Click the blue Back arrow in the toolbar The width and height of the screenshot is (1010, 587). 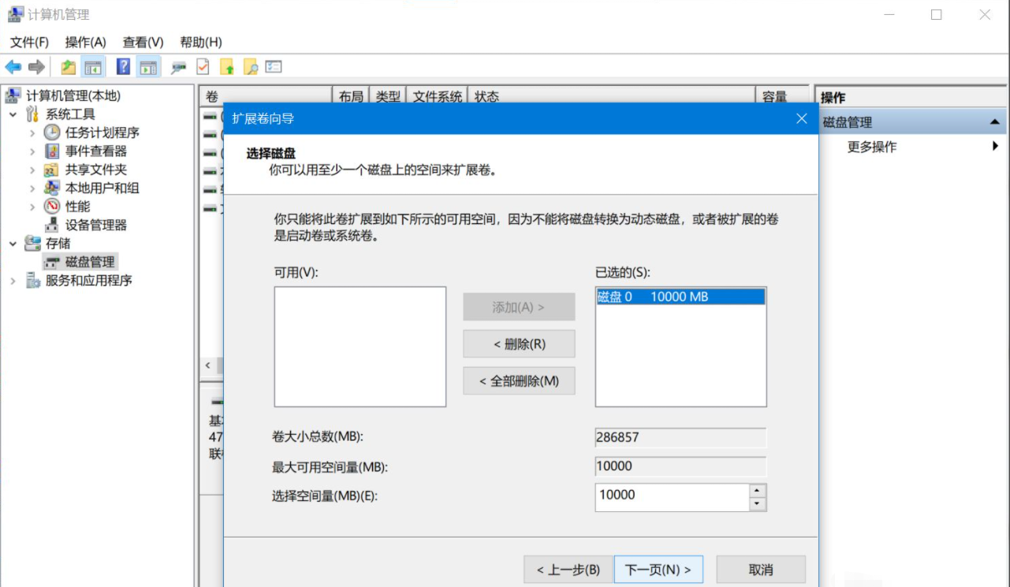click(13, 67)
